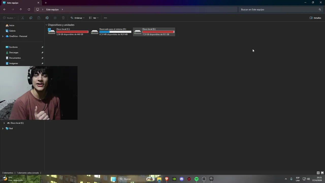Viewport: 325px width, 183px height.
Task: Open the Ver view options dropdown
Action: (x=94, y=18)
